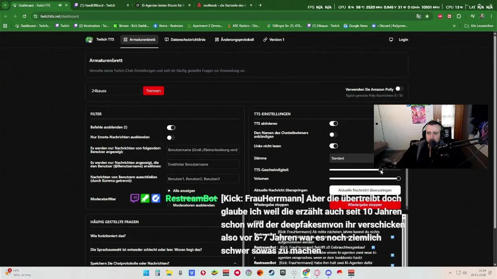Open the tab search dropdown arrow
The width and height of the screenshot is (497, 279).
(x=5, y=5)
